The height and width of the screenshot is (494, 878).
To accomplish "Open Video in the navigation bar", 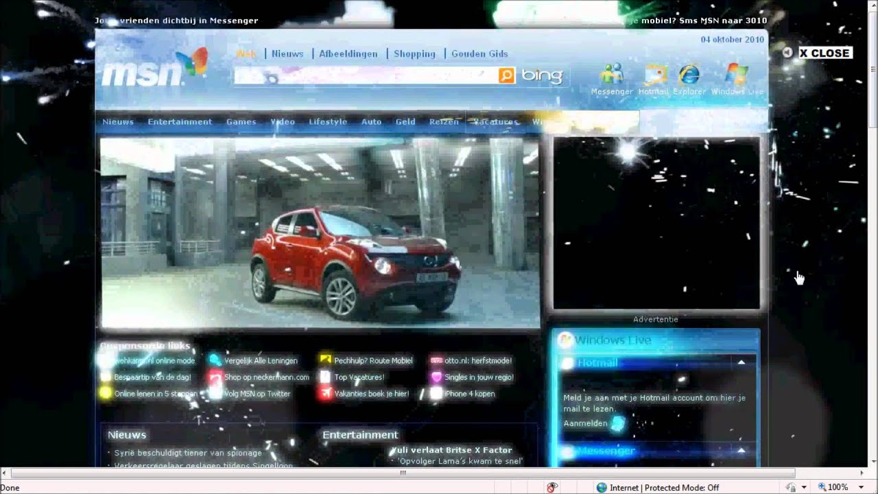I will [x=283, y=121].
